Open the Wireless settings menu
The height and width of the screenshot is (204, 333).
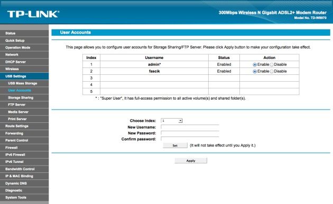pos(24,69)
